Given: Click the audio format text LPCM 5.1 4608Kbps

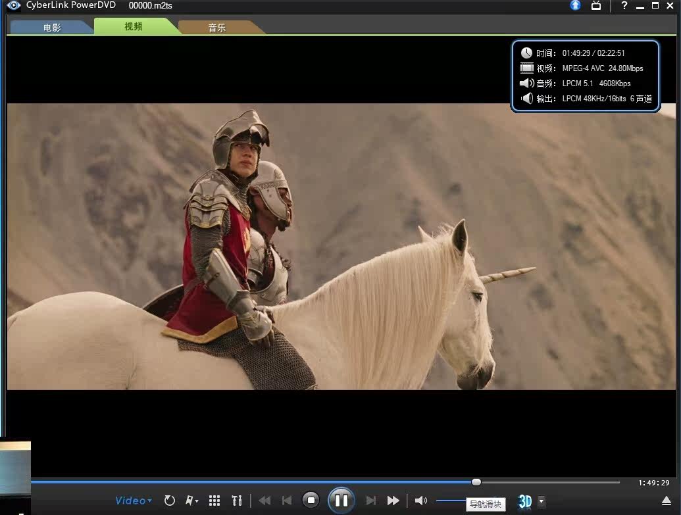Looking at the screenshot, I should [x=596, y=84].
